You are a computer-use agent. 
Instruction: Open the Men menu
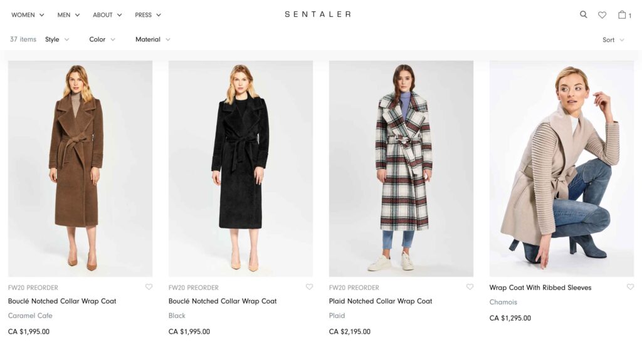coord(68,15)
